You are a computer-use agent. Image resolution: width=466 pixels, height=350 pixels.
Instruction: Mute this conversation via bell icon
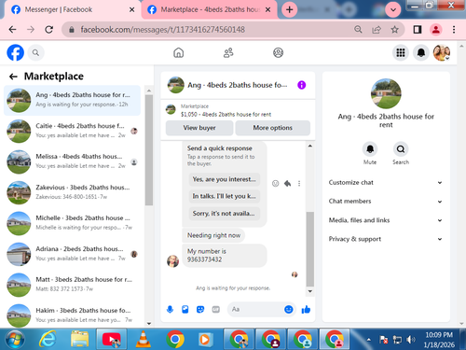coord(370,149)
